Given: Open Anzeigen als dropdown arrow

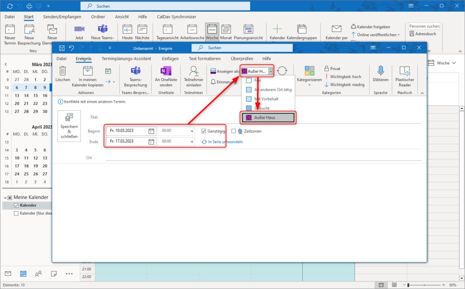Looking at the screenshot, I should 270,71.
